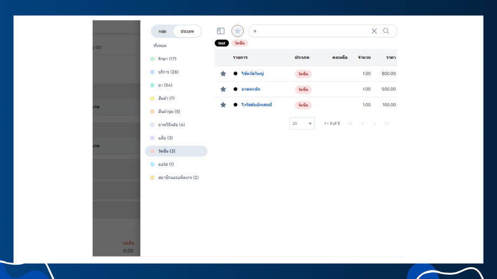Click the รายการ column header

click(x=240, y=57)
